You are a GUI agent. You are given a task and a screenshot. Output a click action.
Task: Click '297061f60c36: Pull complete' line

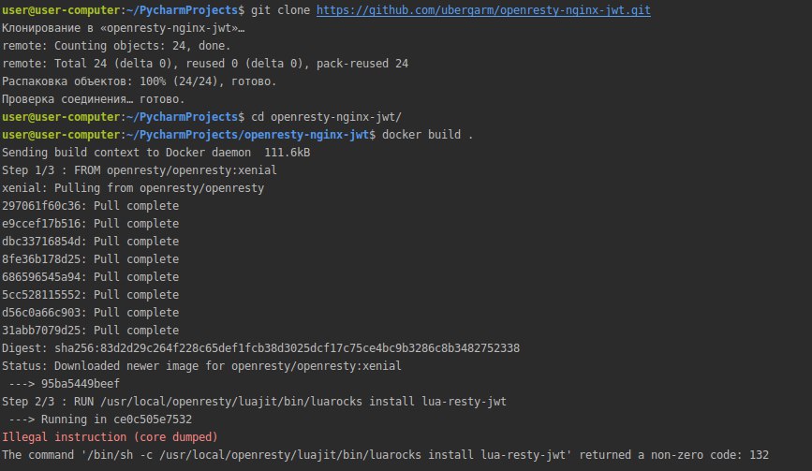[90, 205]
